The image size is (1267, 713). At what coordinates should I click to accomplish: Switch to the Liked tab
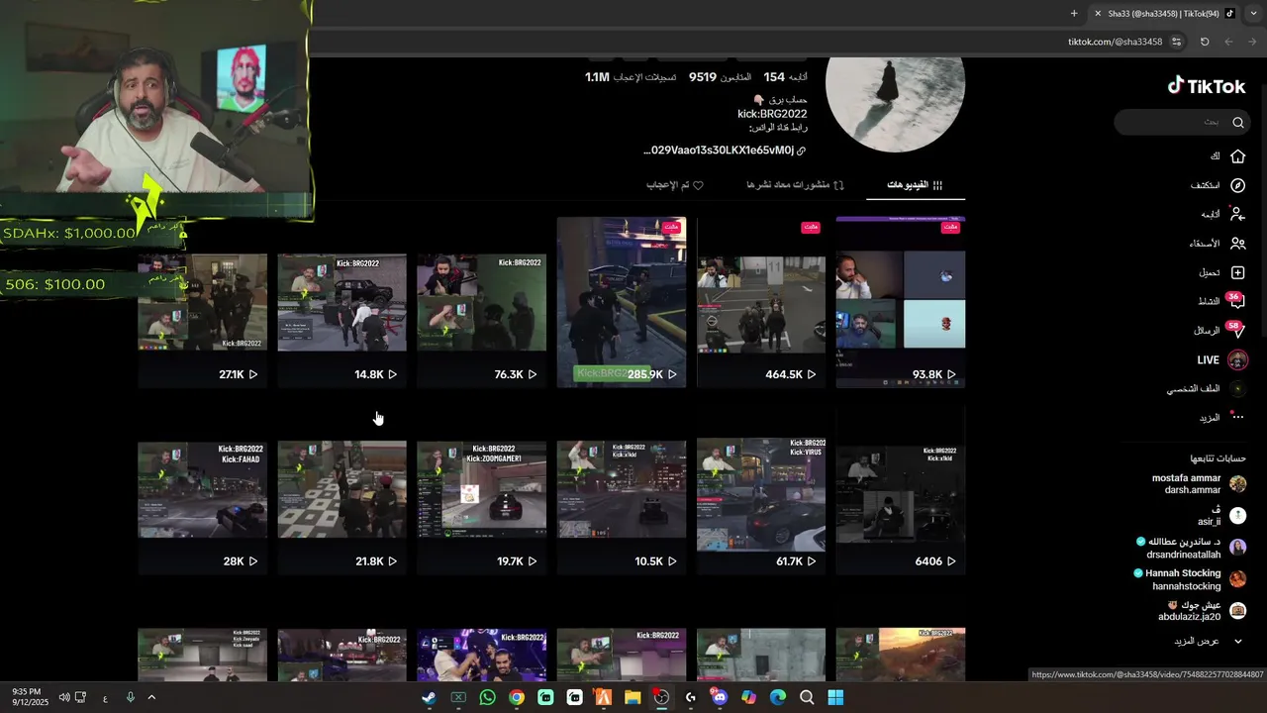pyautogui.click(x=675, y=184)
